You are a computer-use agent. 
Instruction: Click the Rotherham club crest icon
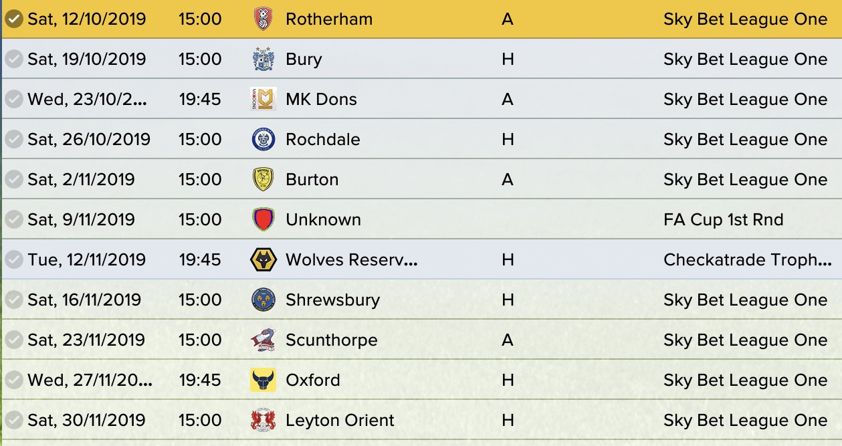[264, 19]
